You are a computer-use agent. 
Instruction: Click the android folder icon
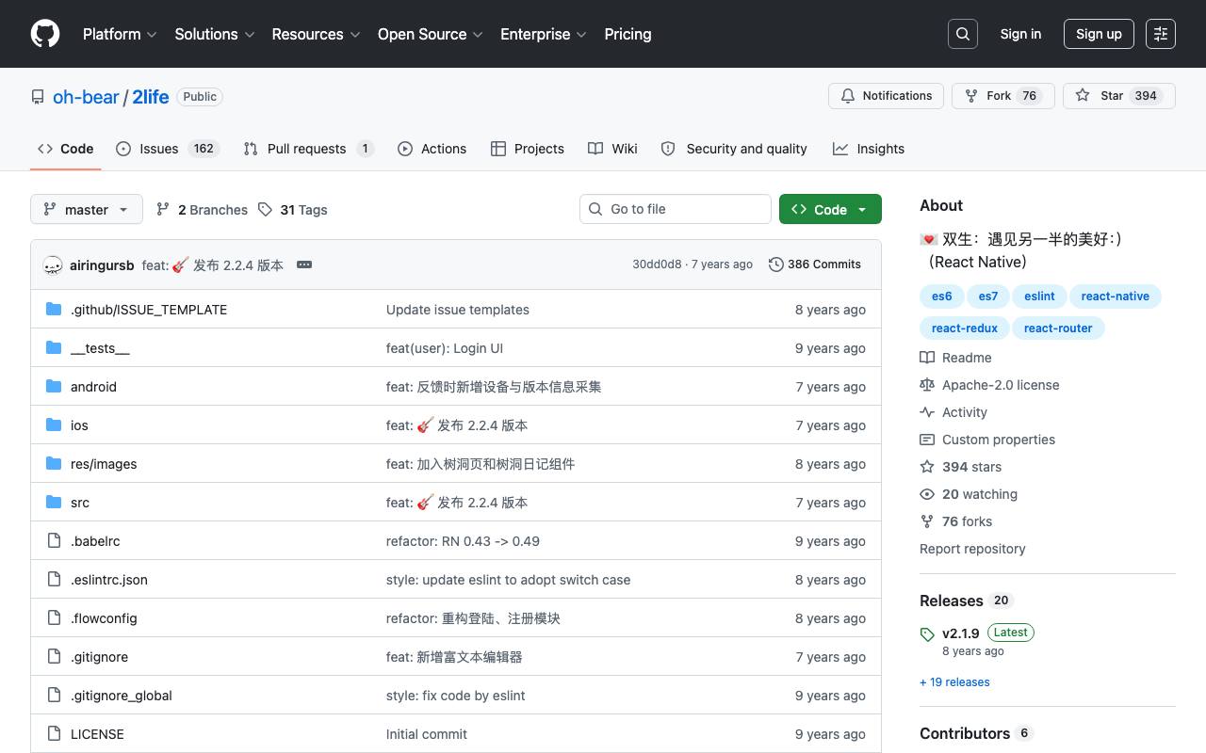click(54, 387)
